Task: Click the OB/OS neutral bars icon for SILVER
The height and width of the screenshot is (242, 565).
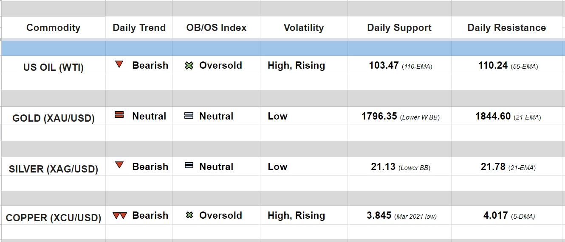Action: [x=189, y=166]
